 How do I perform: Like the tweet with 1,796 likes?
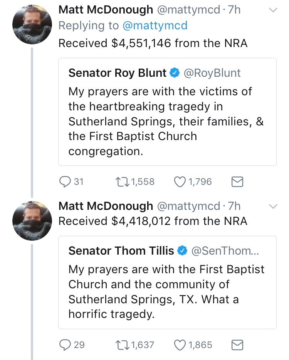180,181
